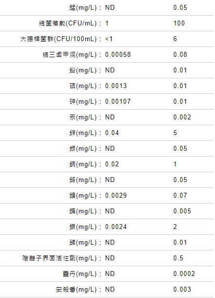Click the limit 0.0002 for 靈丹

click(184, 274)
